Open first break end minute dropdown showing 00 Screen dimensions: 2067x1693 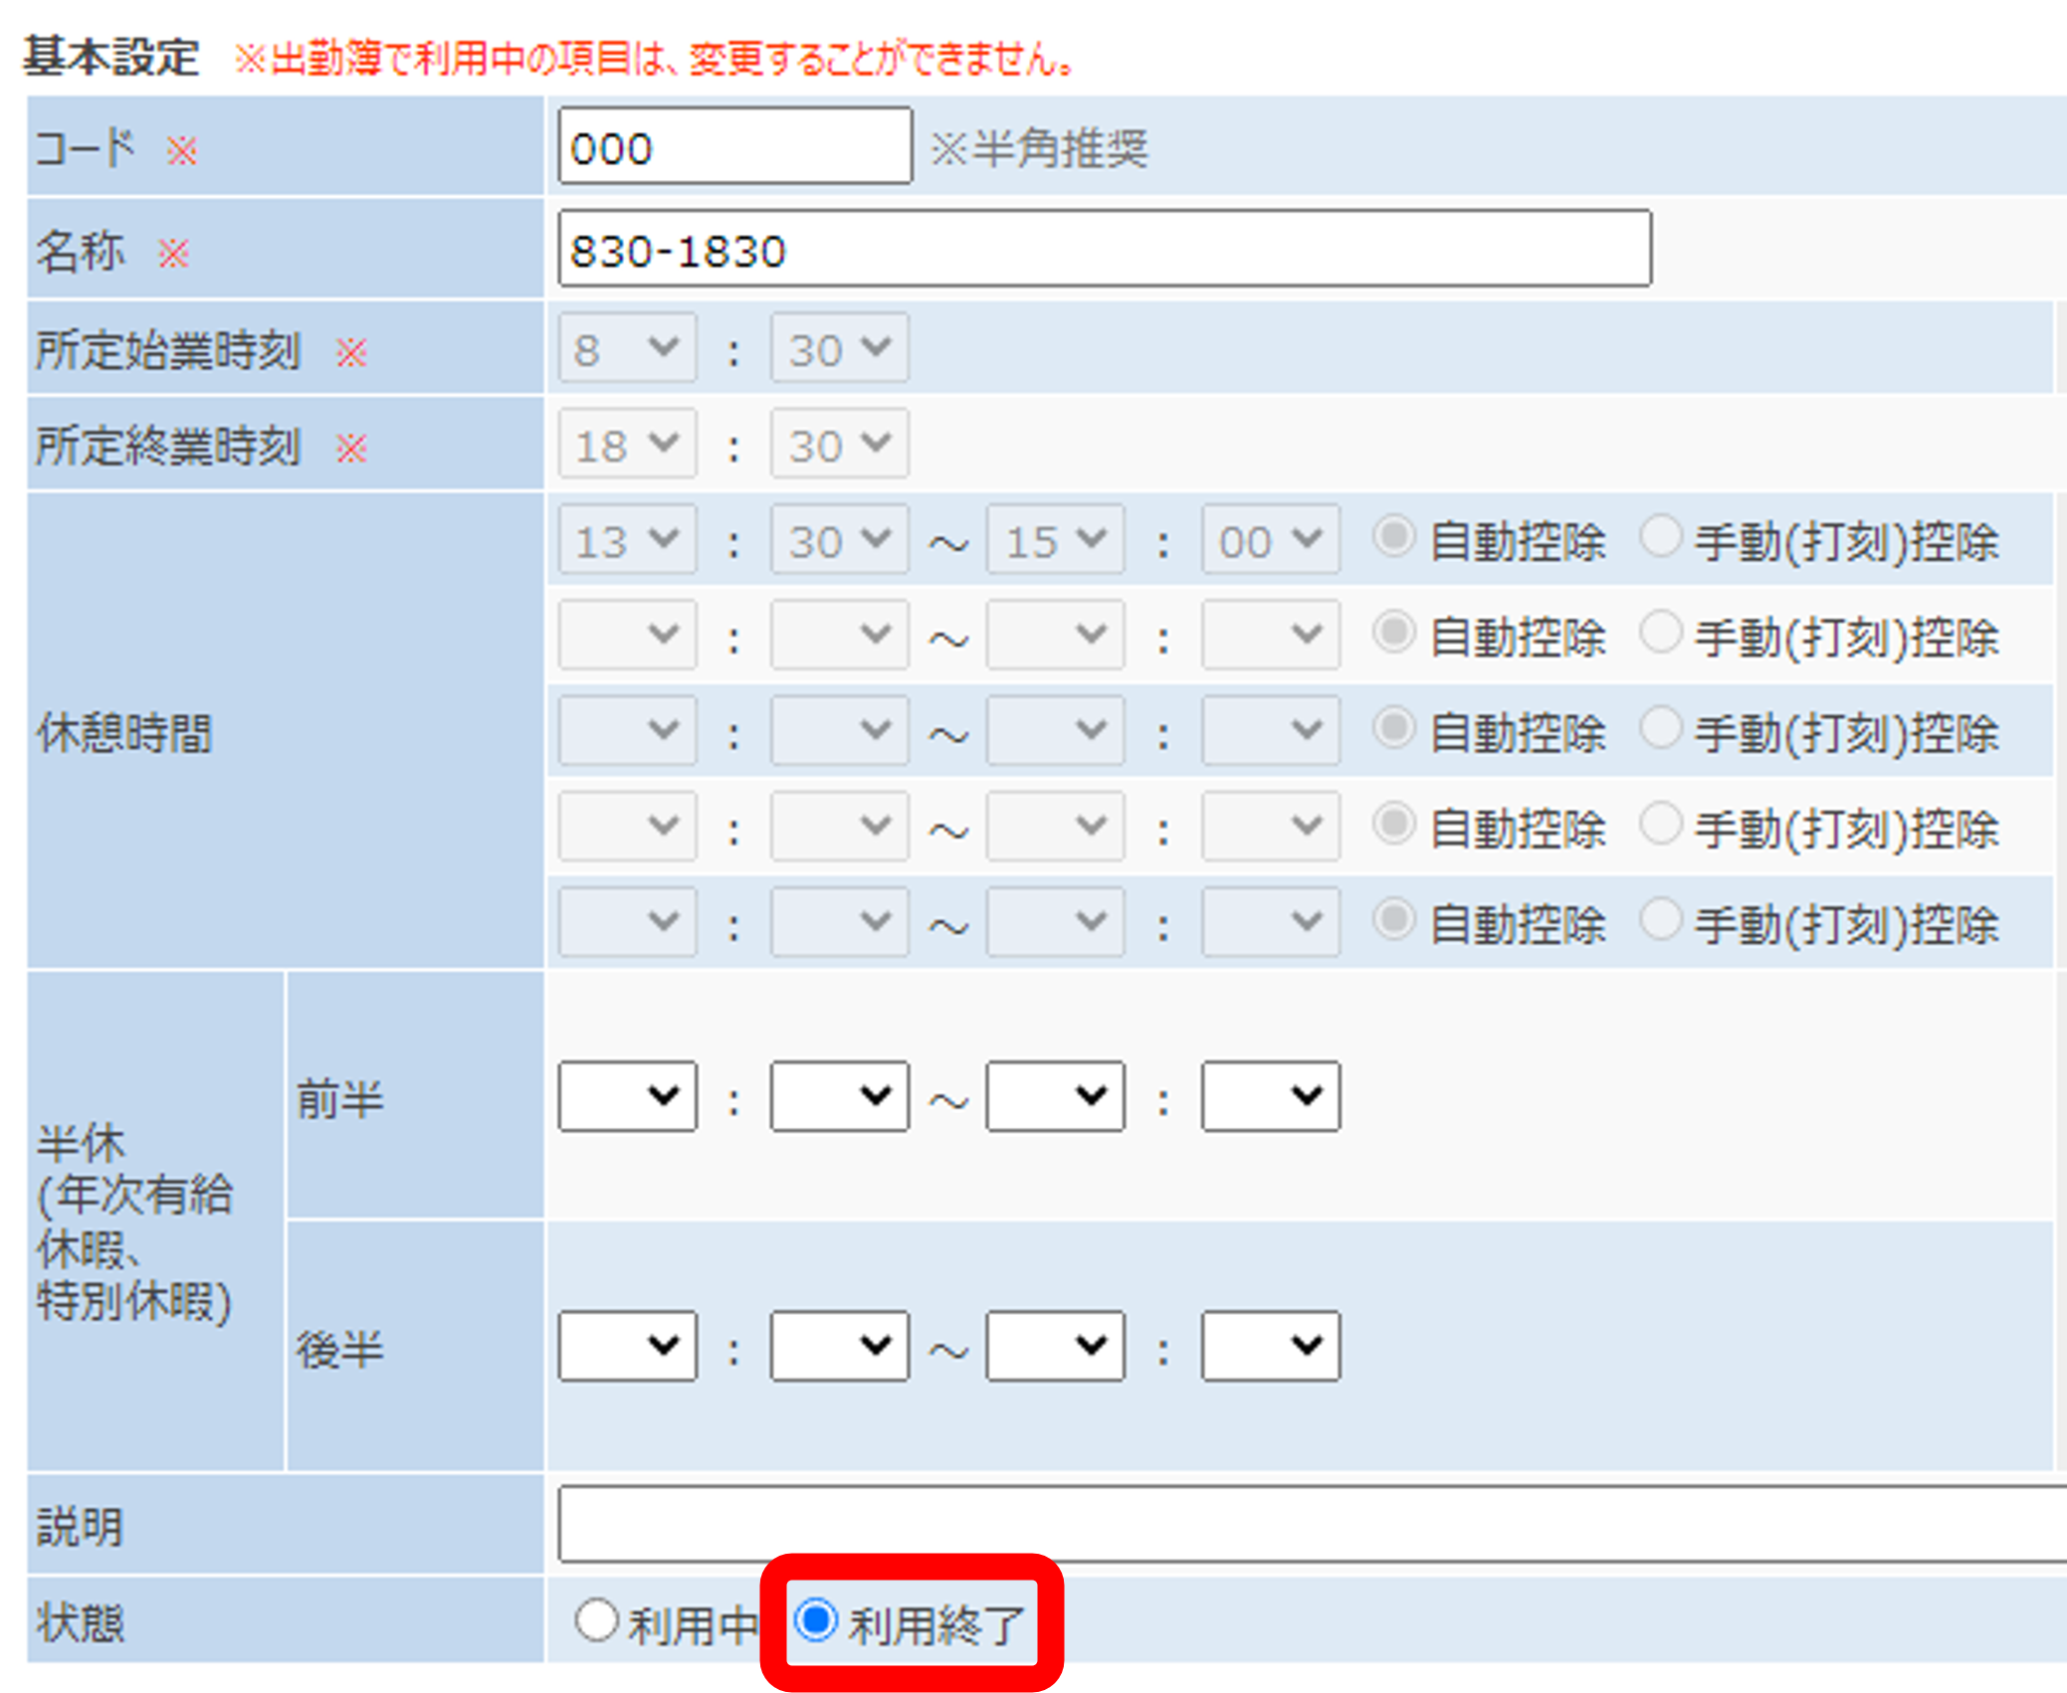pos(1270,539)
